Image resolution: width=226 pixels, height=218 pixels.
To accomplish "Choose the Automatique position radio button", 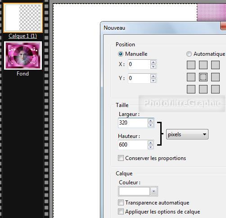I will (x=189, y=54).
